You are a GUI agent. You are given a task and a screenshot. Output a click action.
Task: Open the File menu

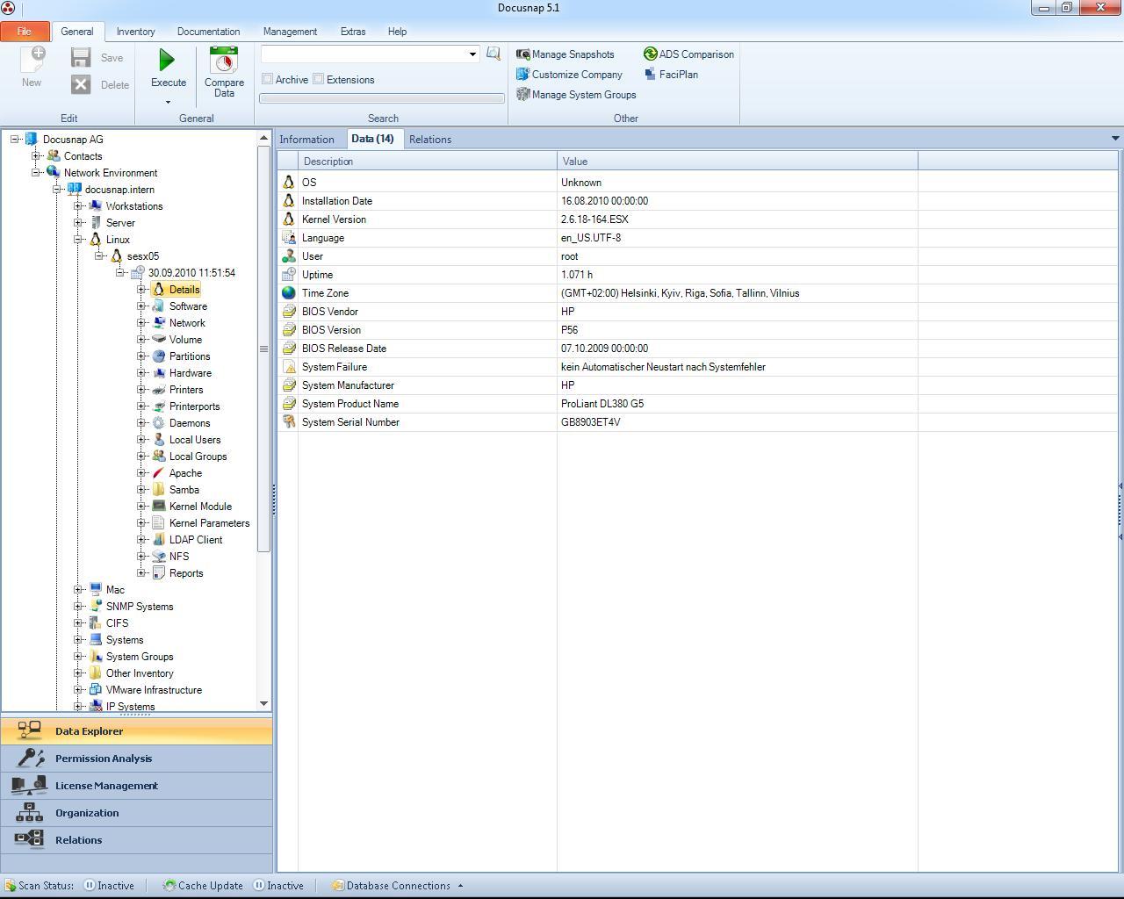click(25, 32)
